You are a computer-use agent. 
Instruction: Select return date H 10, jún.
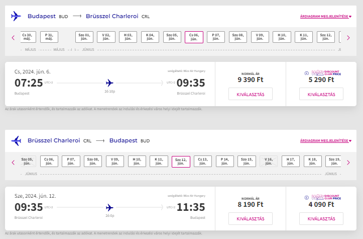pos(137,162)
